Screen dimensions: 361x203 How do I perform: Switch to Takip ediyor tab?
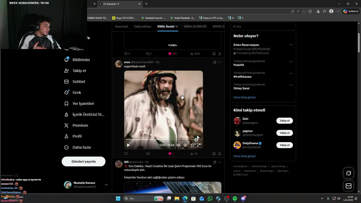[x=142, y=27]
